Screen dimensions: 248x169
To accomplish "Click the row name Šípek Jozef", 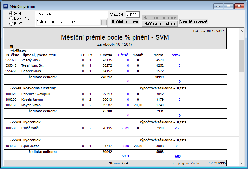I will [30, 146].
